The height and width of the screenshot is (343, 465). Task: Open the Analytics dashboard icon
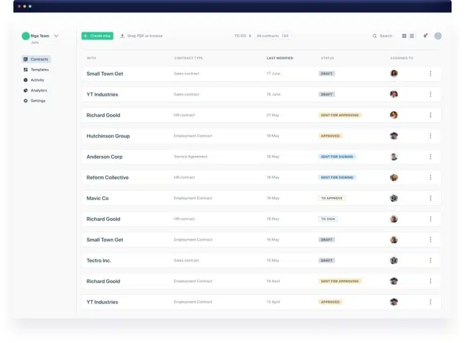tap(26, 90)
